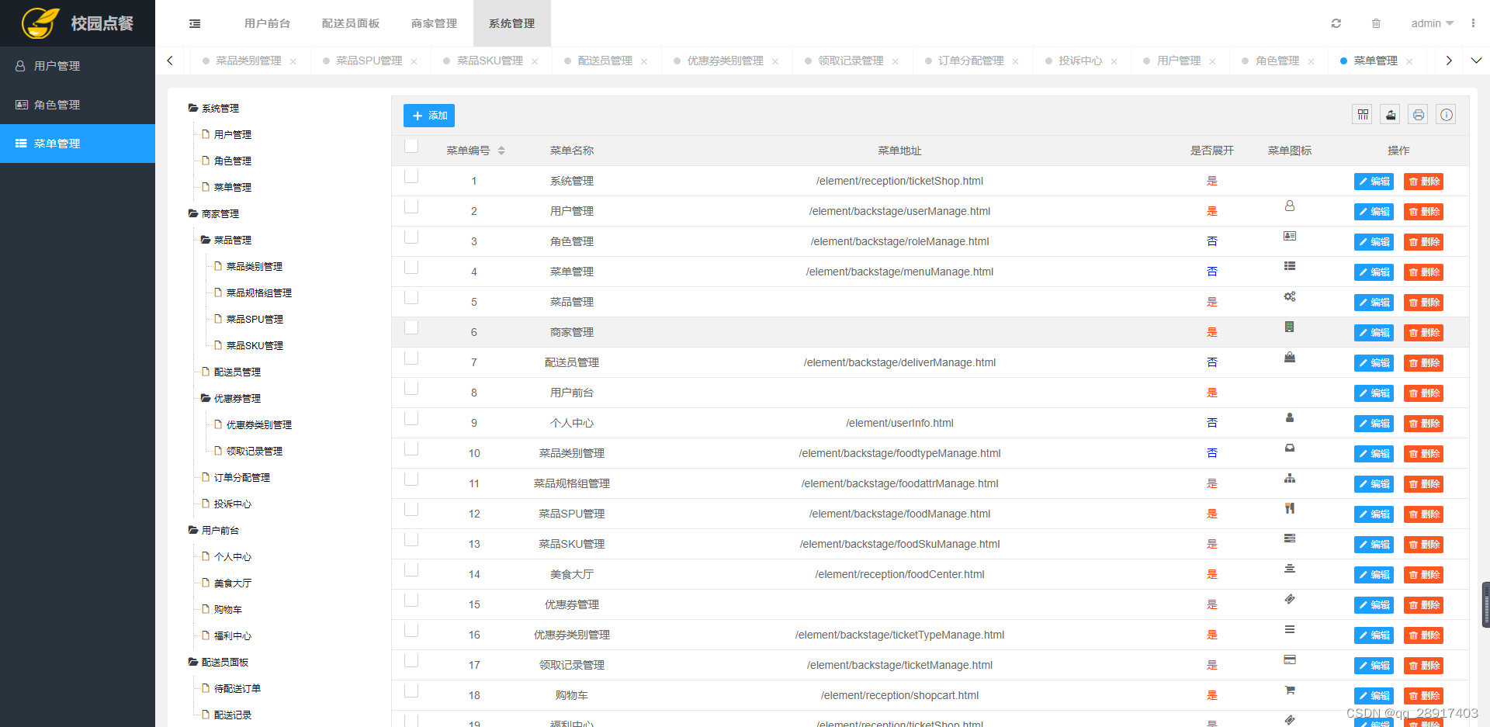Collapse the sidebar with the hamburger icon
Viewport: 1490px width, 727px height.
(x=195, y=23)
